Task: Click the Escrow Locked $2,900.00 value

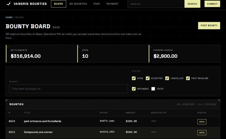Action: click(165, 56)
